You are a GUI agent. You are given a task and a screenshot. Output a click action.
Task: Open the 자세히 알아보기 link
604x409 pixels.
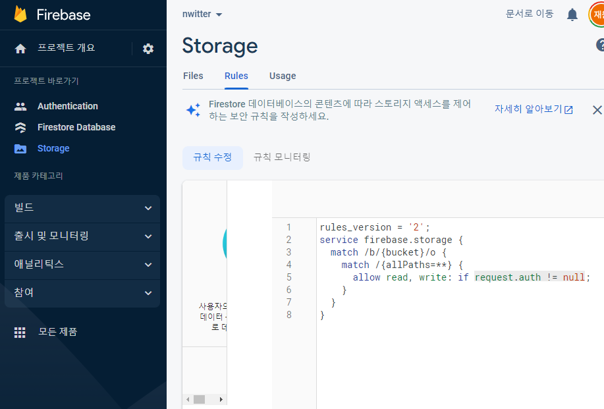(x=534, y=109)
